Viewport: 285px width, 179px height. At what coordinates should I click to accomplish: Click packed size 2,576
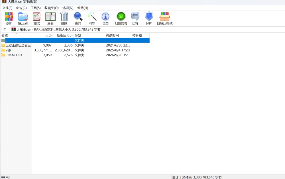pyautogui.click(x=68, y=55)
